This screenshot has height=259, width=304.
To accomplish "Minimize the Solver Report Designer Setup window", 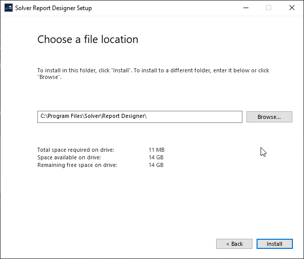I will point(246,8).
